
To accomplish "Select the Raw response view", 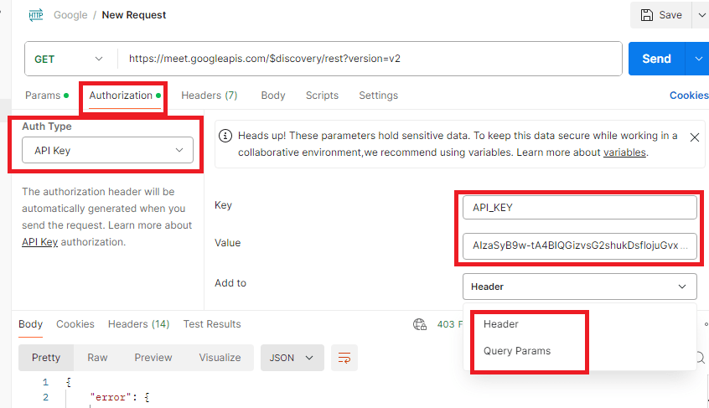I will [x=97, y=358].
